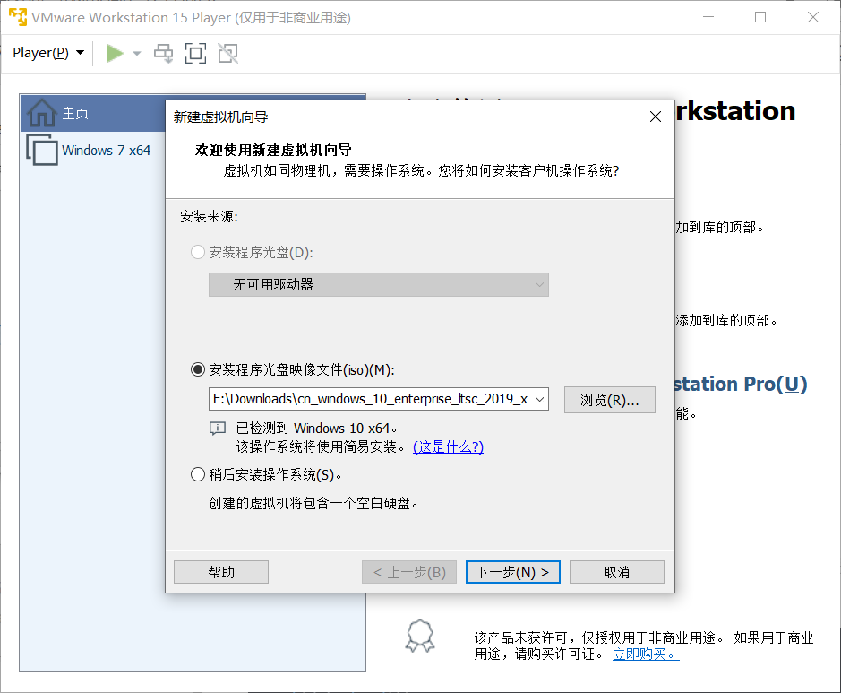Open the no available drive dropdown
Image resolution: width=841 pixels, height=693 pixels.
coord(379,284)
